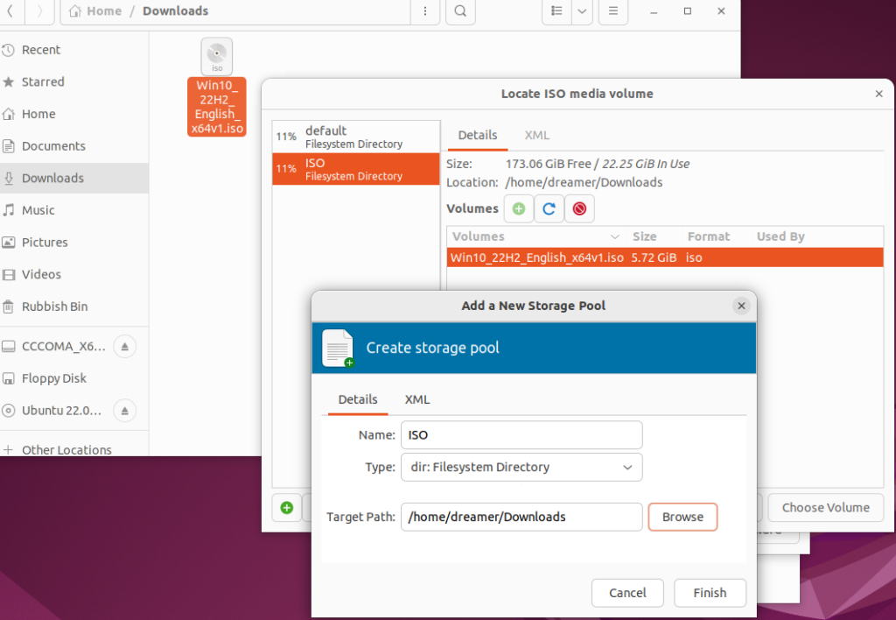Open Files hamburger main menu
The height and width of the screenshot is (620, 896).
613,11
